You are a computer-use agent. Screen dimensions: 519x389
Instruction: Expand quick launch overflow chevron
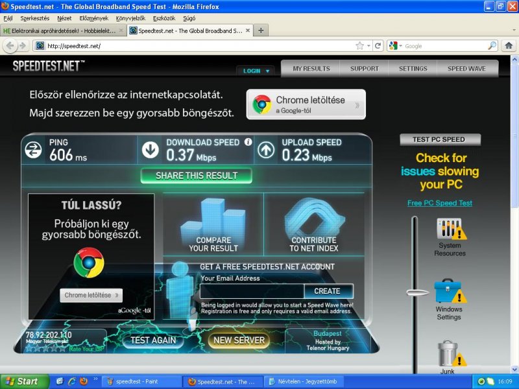coord(95,379)
